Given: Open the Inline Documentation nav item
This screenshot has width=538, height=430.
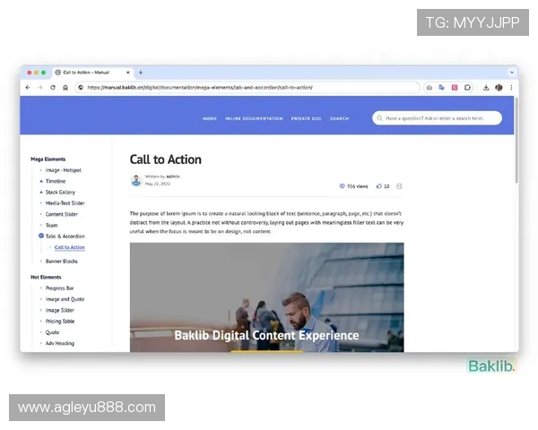Looking at the screenshot, I should (254, 118).
